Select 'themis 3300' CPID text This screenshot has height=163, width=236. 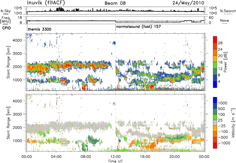click(40, 29)
